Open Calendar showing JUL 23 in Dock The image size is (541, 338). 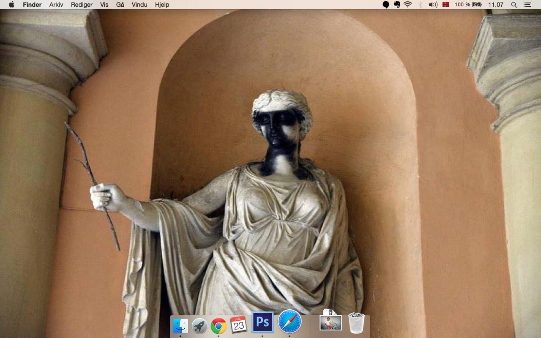(x=239, y=325)
